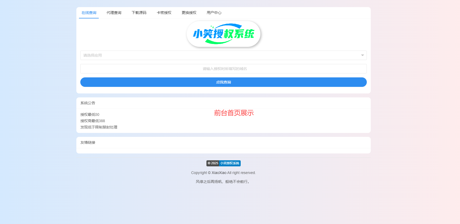Switch to the 在线查询 tab
The height and width of the screenshot is (224, 460).
(x=89, y=13)
